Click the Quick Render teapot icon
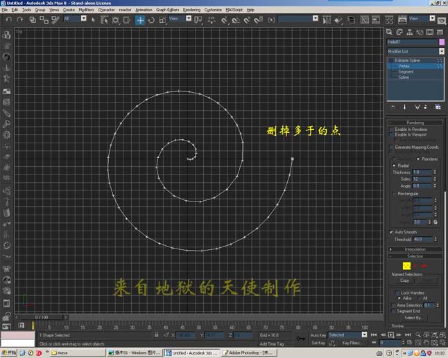The image size is (448, 358). (x=442, y=21)
